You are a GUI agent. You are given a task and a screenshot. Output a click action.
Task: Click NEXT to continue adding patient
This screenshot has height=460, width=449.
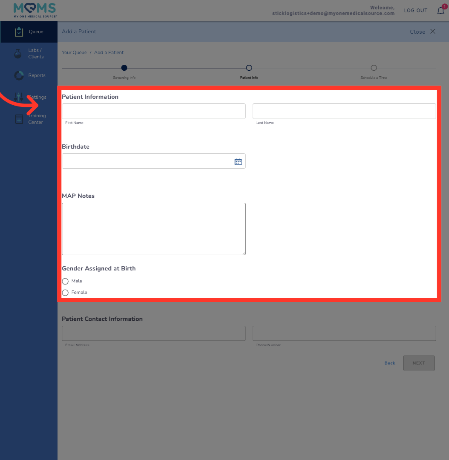point(419,363)
